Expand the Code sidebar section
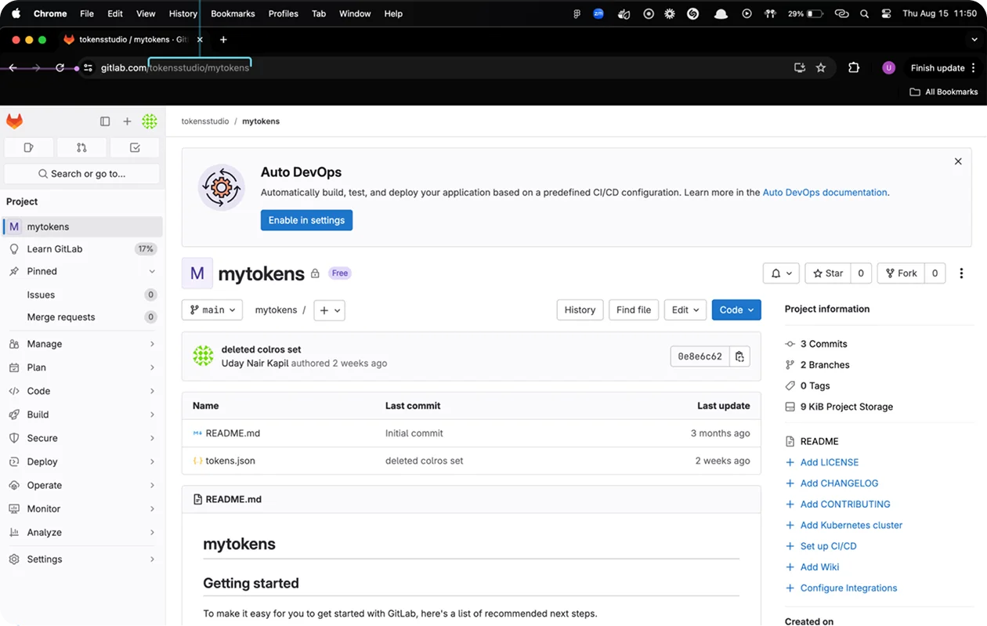The image size is (987, 626). point(81,391)
